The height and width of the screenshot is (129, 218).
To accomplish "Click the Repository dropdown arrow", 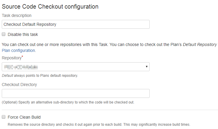I will click(x=146, y=67).
